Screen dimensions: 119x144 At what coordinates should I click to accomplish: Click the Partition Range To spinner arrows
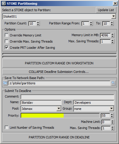tap(112, 24)
